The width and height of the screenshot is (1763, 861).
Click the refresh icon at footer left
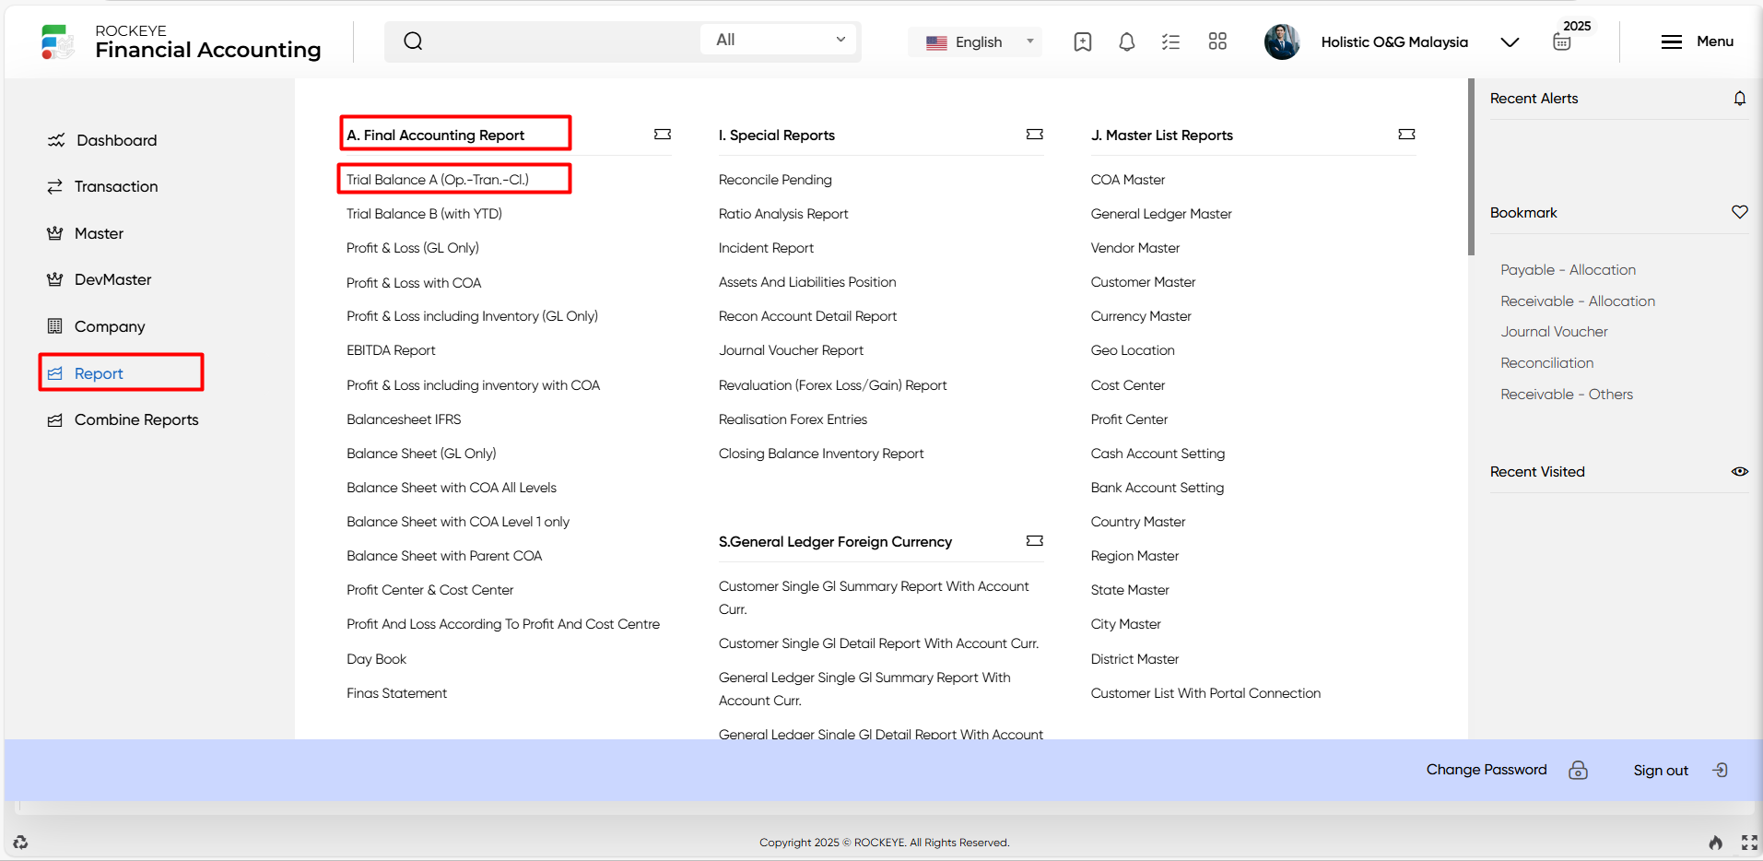click(20, 842)
